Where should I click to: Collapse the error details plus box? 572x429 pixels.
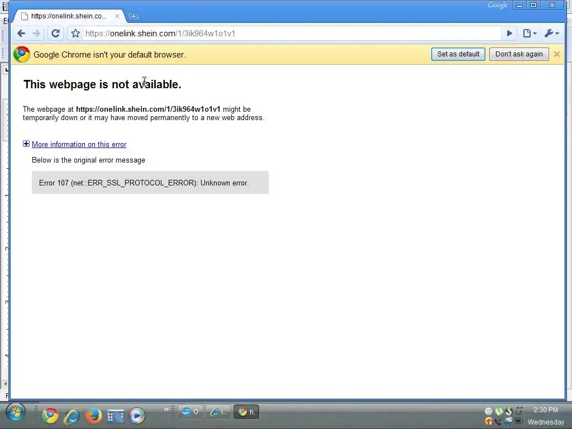point(26,144)
